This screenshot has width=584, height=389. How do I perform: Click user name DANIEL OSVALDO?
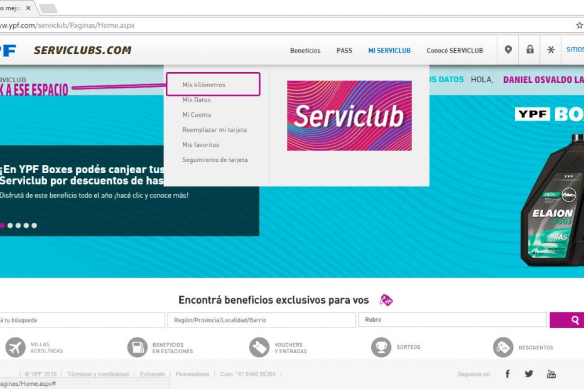tap(543, 80)
